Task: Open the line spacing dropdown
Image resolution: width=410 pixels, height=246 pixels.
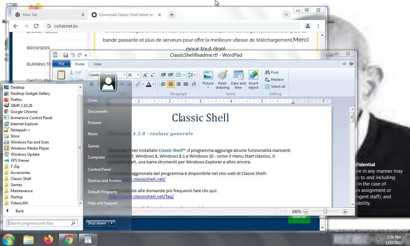Action: 192,75
